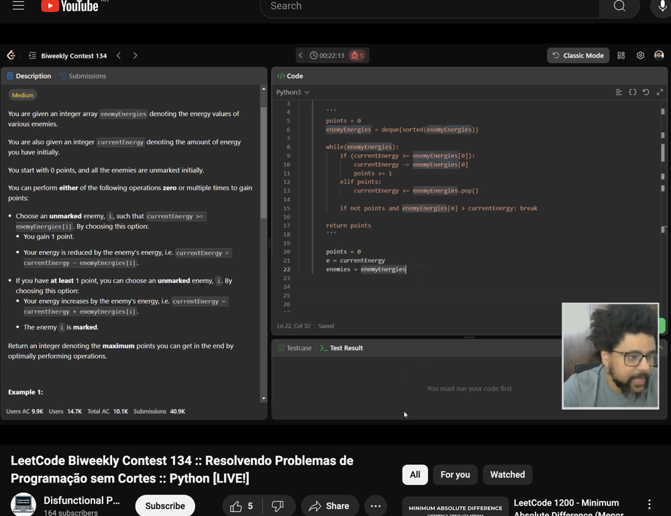Go to the previous contest problem arrow
671x516 pixels.
[x=119, y=56]
